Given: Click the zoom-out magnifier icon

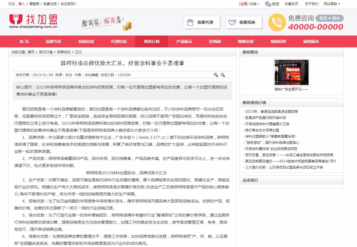Looking at the screenshot, I should (223, 75).
